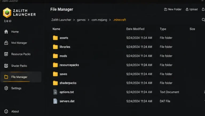Navigate to Zalith Launcher breadcrumb

tap(61, 20)
